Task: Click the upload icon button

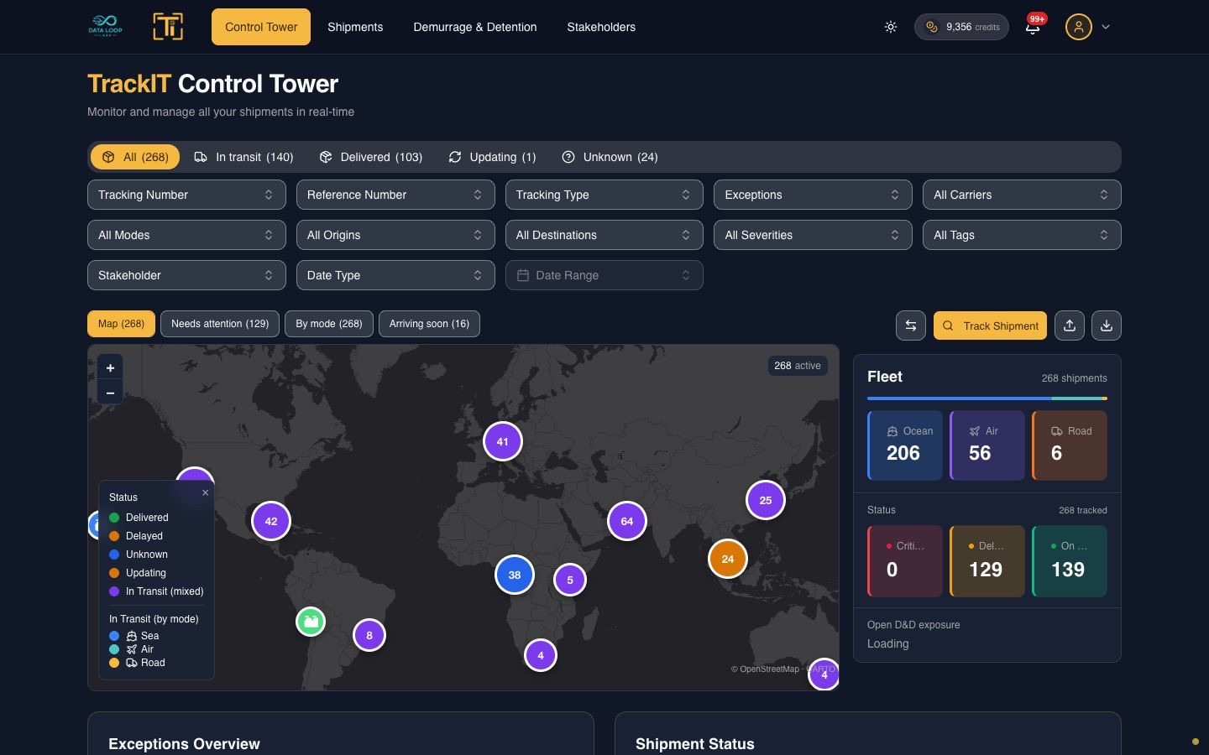Action: tap(1070, 325)
